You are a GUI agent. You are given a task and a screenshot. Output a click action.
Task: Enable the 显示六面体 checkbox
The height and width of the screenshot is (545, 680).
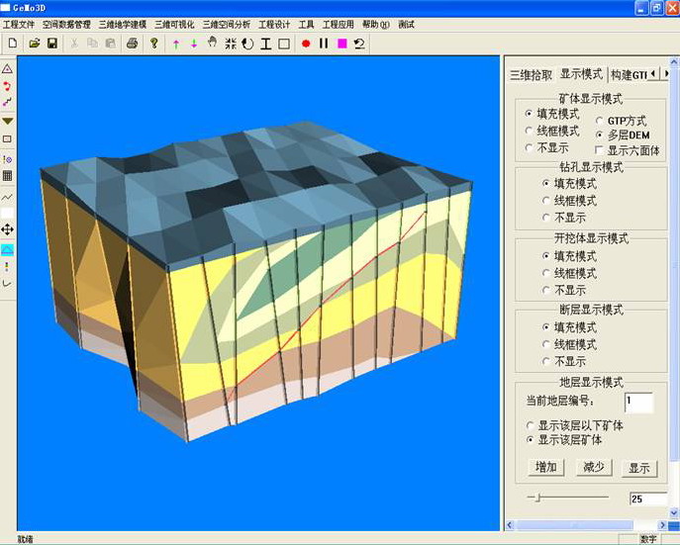601,150
